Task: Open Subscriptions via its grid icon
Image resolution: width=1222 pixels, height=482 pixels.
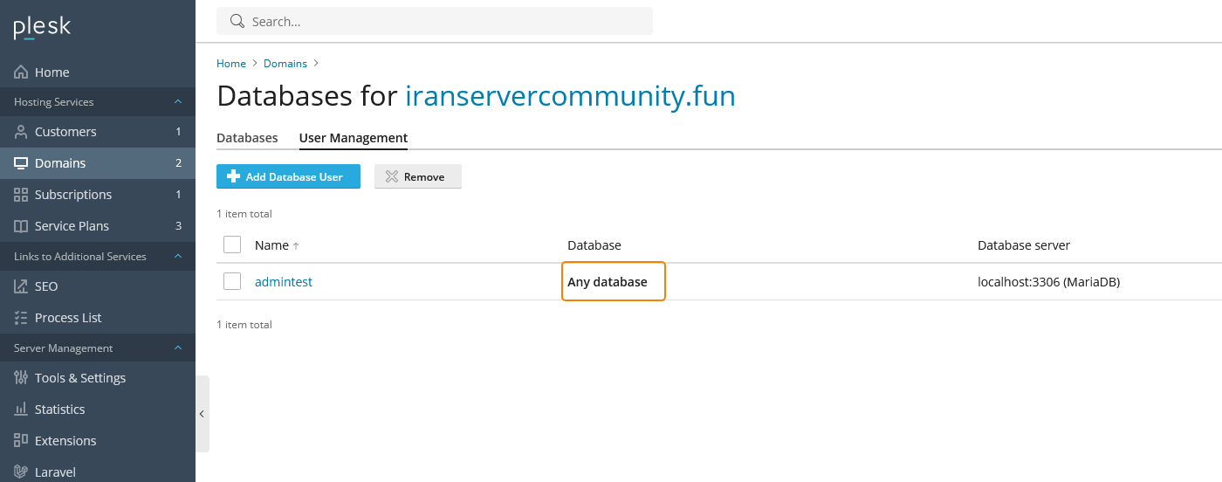Action: coord(21,195)
